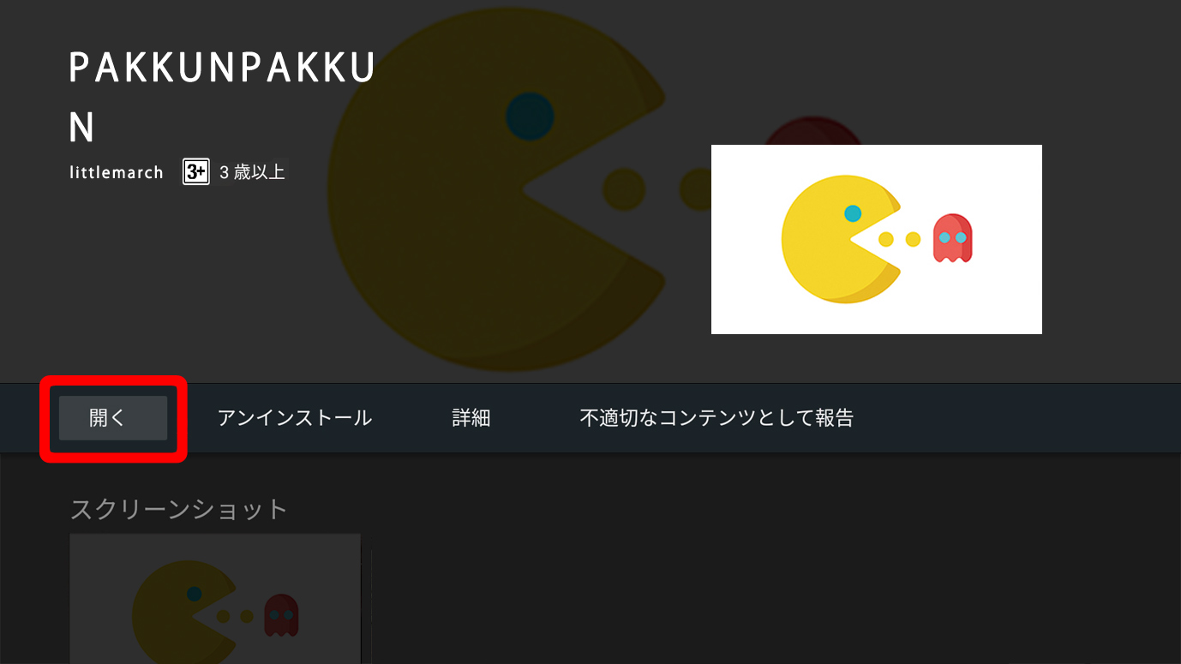
Task: Click the 3+ age rating icon
Action: pyautogui.click(x=196, y=172)
